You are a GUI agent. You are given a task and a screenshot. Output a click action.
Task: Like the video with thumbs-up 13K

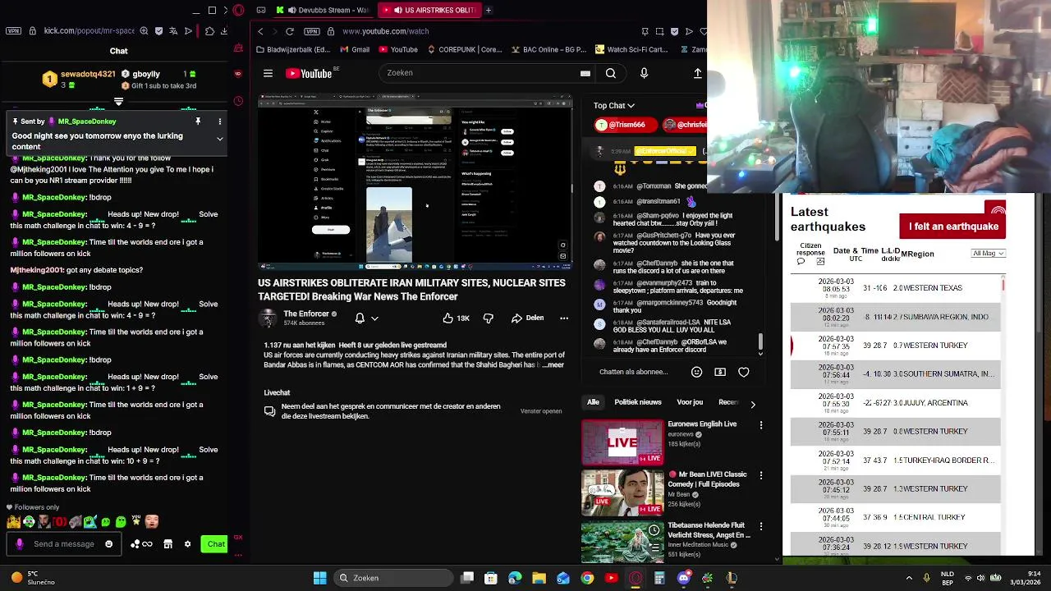[456, 318]
